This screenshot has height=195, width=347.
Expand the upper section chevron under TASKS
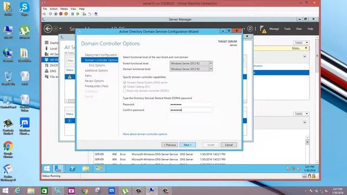(x=305, y=56)
